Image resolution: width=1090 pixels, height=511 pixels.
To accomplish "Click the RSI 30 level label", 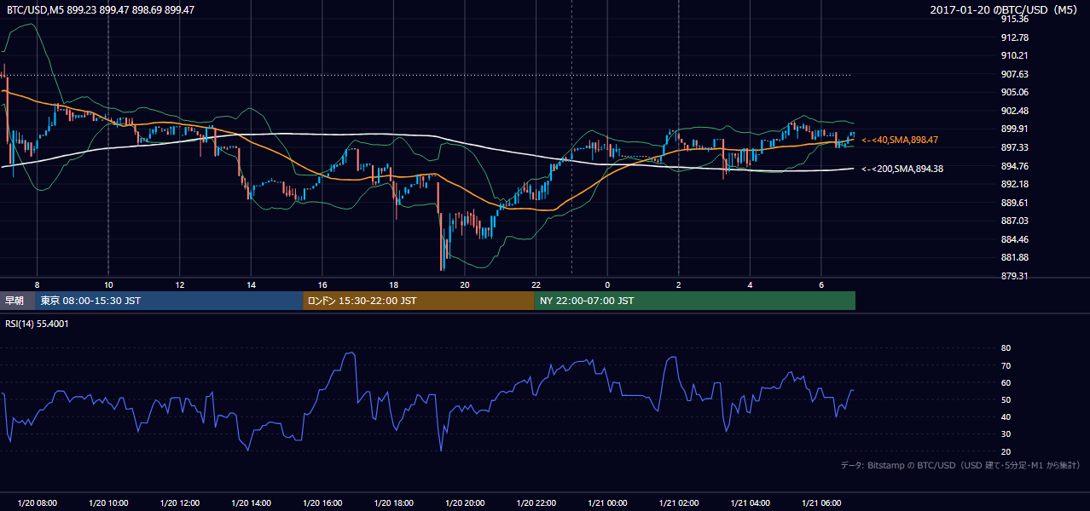I will pyautogui.click(x=1006, y=434).
